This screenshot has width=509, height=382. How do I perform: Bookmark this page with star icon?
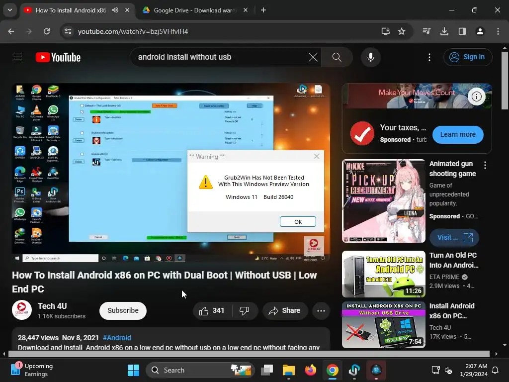pyautogui.click(x=402, y=31)
